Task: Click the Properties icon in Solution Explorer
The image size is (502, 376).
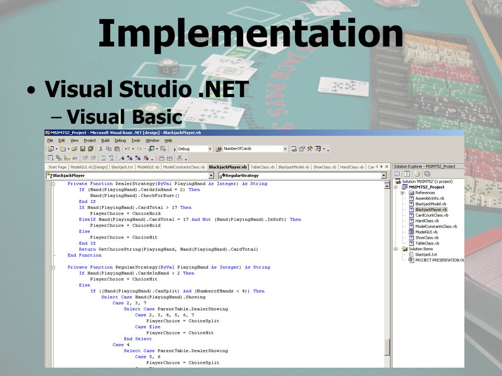Action: click(427, 174)
